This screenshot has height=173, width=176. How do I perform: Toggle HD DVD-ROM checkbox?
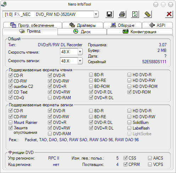pyautogui.click(x=129, y=86)
